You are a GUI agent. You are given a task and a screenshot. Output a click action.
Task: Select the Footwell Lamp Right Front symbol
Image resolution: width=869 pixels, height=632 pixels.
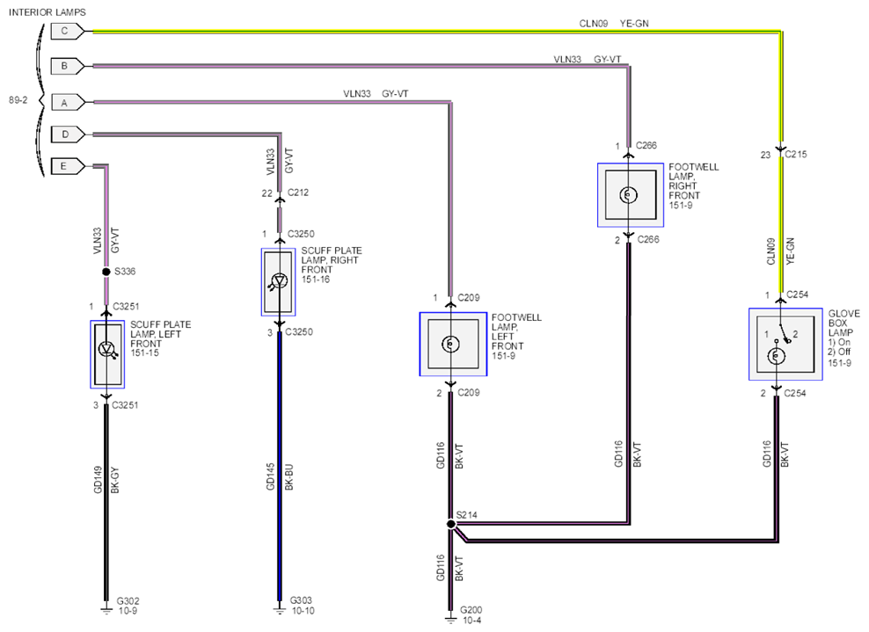point(630,195)
